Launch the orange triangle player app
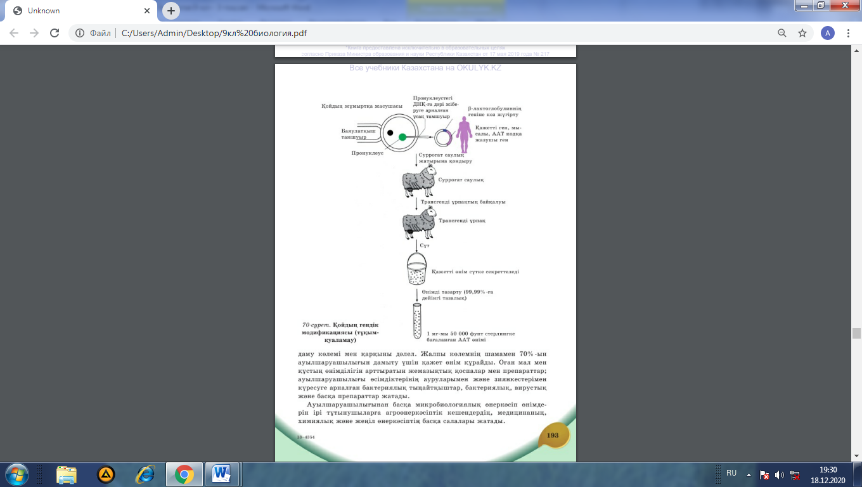 coord(106,474)
